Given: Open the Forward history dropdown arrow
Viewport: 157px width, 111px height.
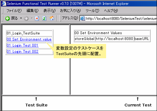Looking at the screenshot, I should tap(32, 18).
